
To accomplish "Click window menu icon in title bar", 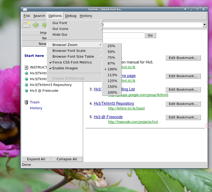I will click(x=25, y=9).
